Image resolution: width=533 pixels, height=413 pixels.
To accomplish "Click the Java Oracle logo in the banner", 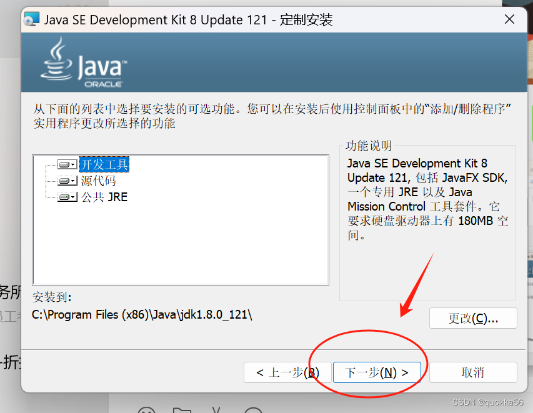I will pos(84,62).
